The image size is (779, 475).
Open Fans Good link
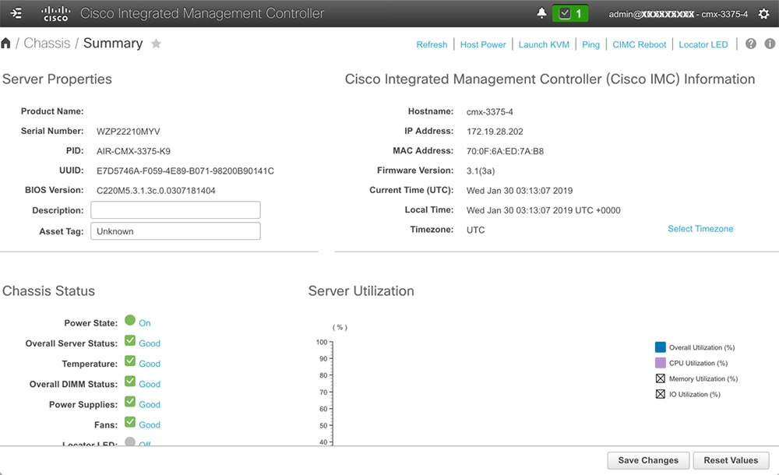150,425
